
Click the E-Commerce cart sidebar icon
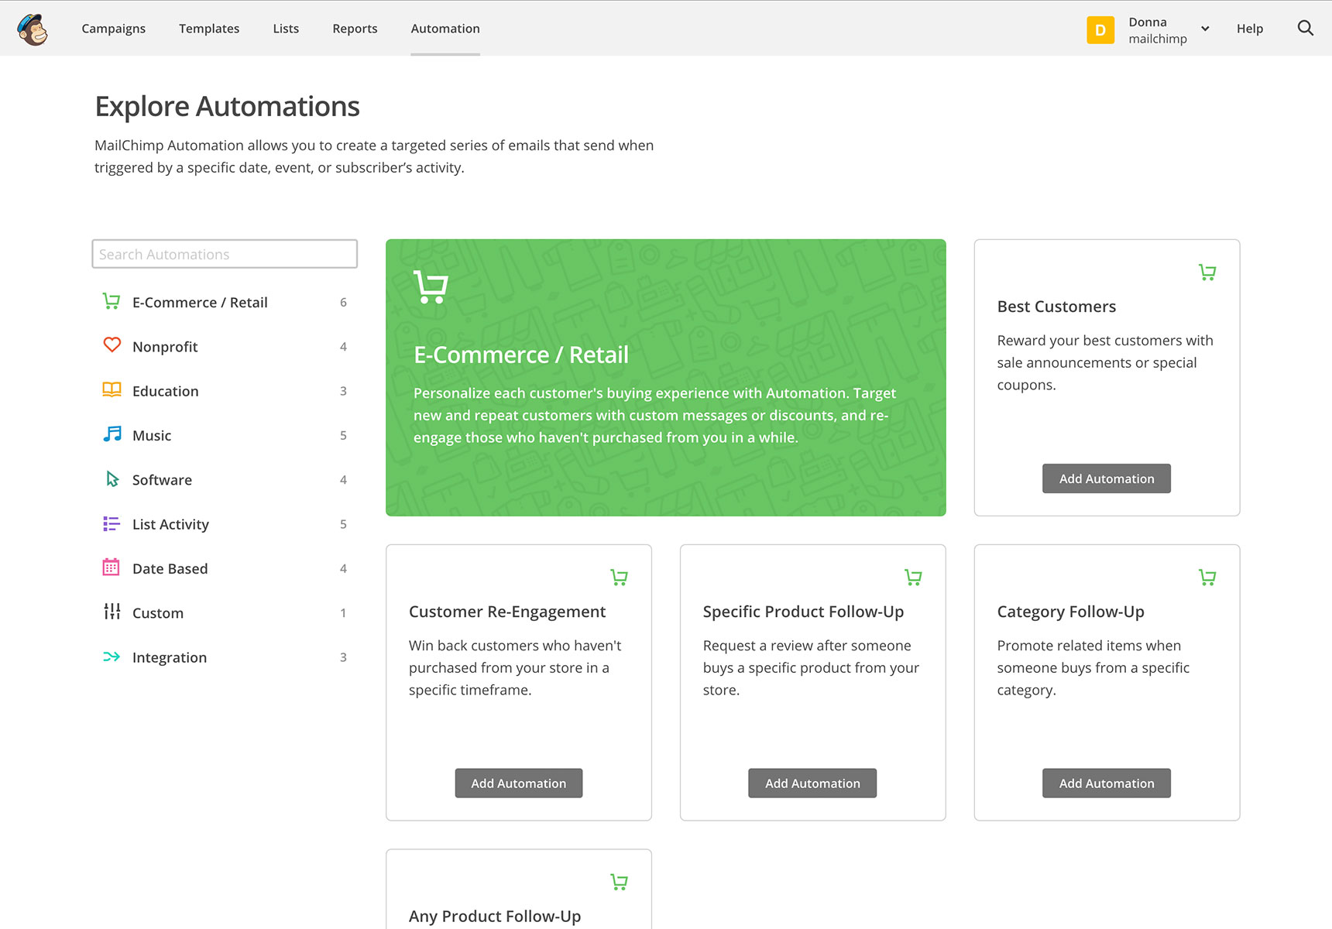tap(112, 301)
